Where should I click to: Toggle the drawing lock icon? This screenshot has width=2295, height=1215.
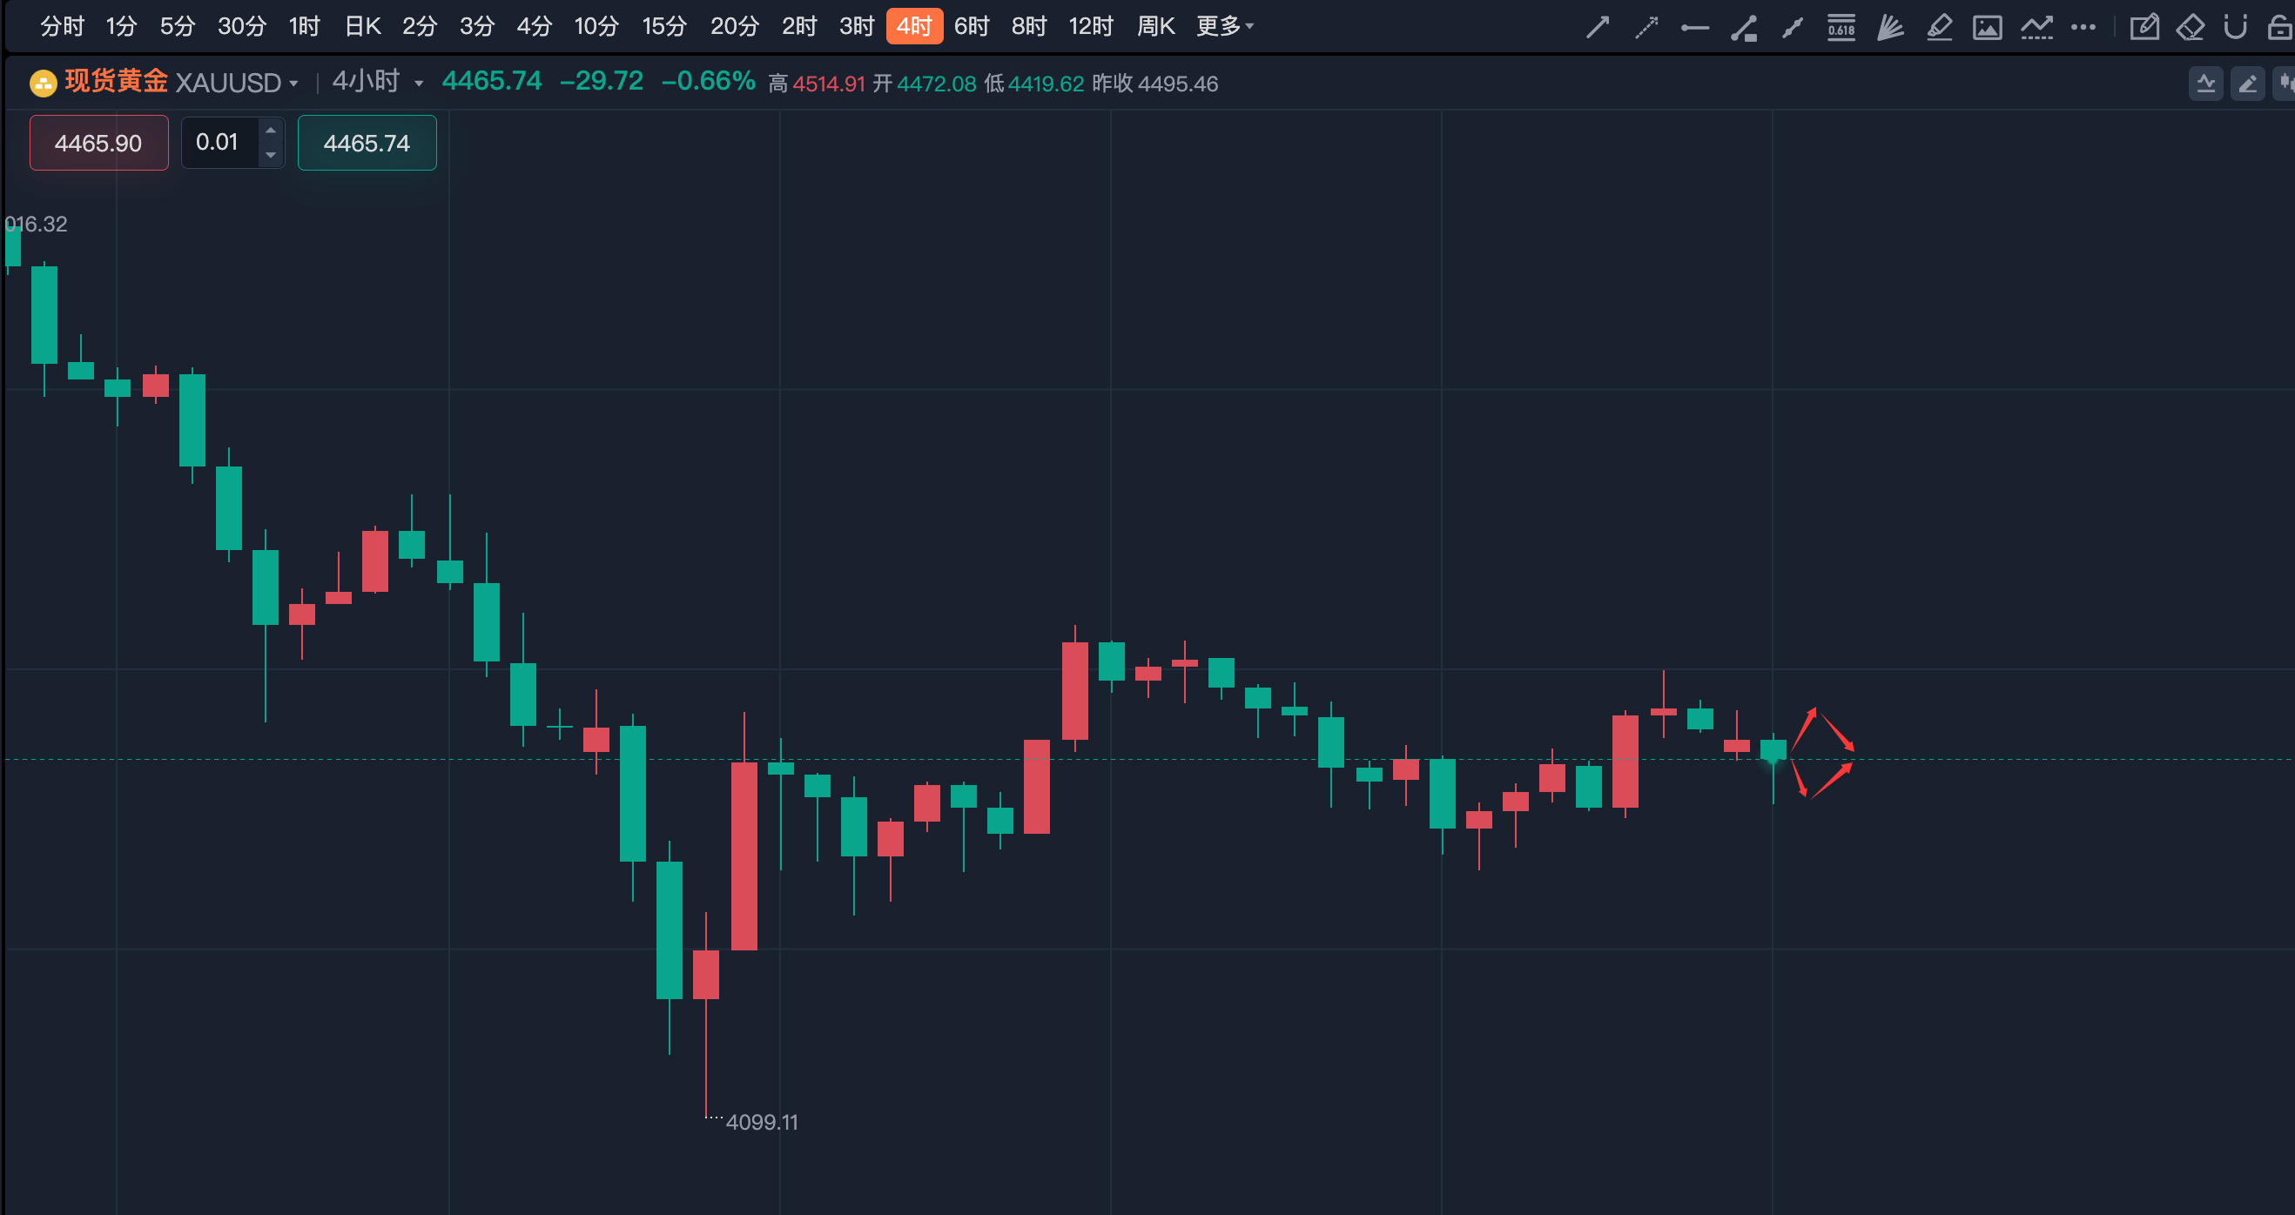2279,28
